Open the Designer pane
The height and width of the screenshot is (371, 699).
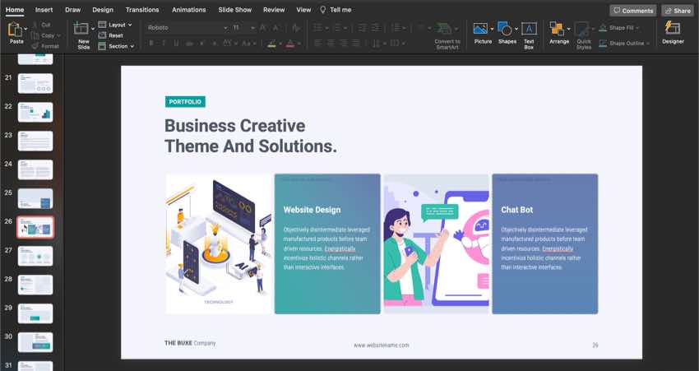673,33
